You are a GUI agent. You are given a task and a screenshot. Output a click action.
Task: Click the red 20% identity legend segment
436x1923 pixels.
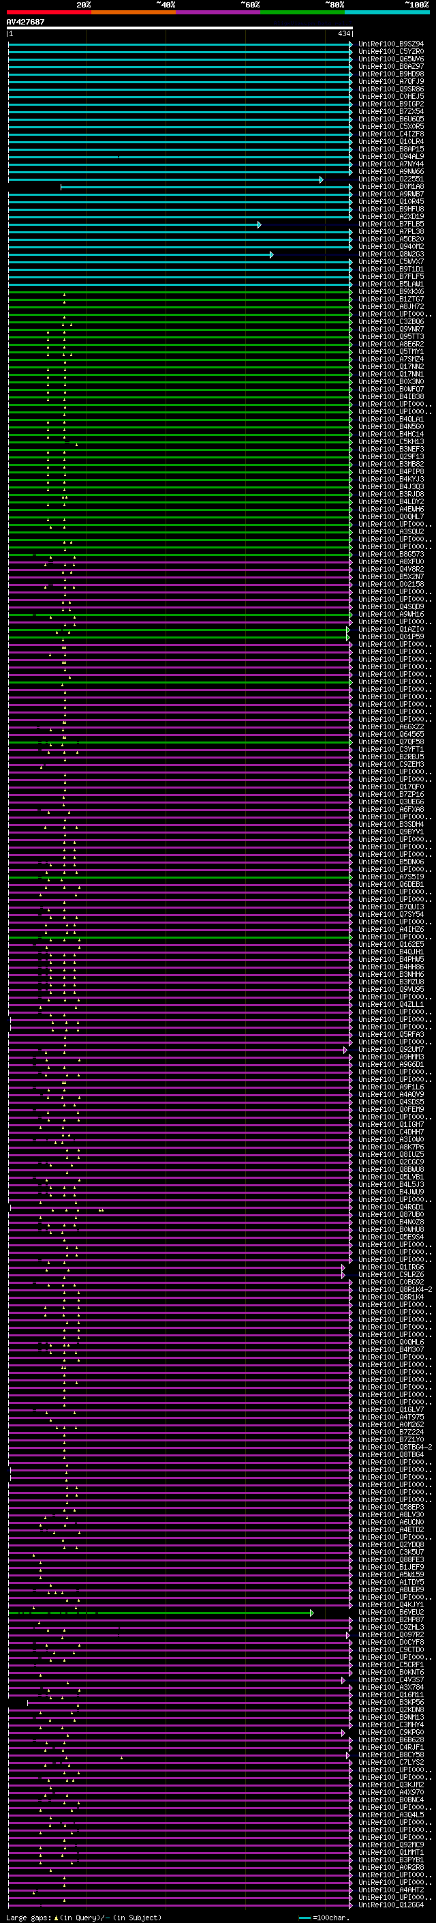(x=49, y=12)
